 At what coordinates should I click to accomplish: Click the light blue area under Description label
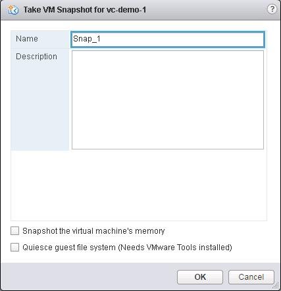tap(40, 107)
